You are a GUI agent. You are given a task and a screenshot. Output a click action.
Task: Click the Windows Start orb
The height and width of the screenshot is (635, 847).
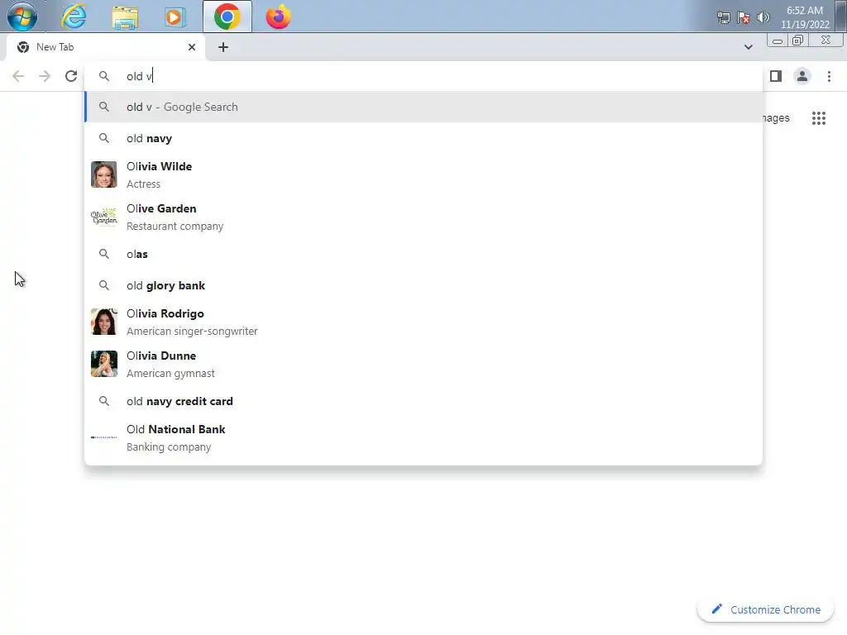click(22, 17)
